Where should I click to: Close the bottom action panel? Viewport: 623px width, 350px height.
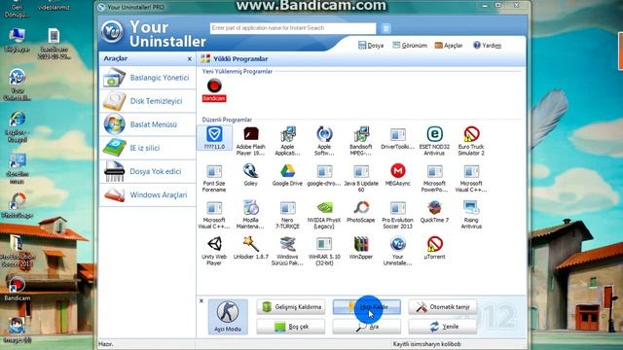pyautogui.click(x=202, y=300)
